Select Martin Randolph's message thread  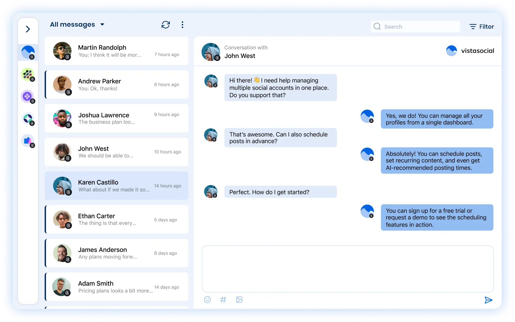coord(116,51)
